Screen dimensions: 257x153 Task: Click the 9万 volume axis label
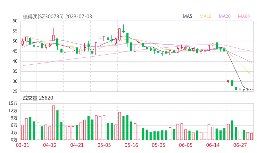pos(14,118)
